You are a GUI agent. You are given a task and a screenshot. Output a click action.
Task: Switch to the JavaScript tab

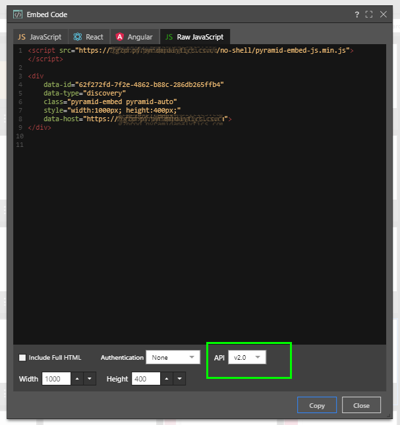(x=40, y=37)
